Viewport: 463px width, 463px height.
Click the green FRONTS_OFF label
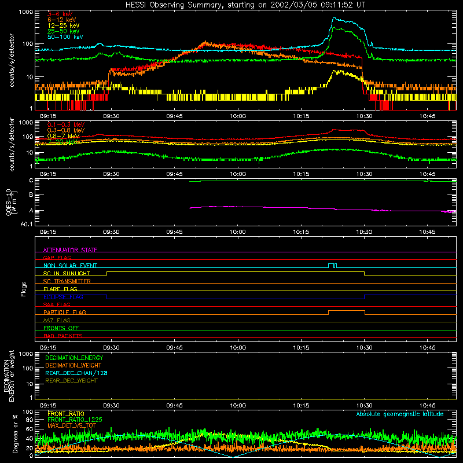coord(61,328)
